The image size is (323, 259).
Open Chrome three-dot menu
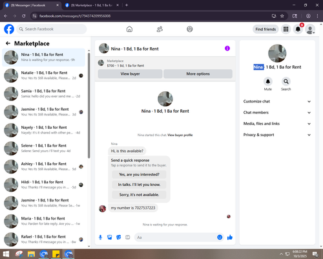pyautogui.click(x=317, y=16)
